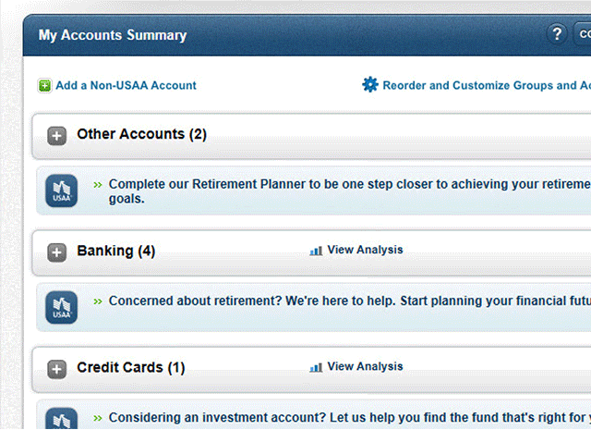Follow the Complete our Retirement Planner link
591x430 pixels.
point(349,191)
